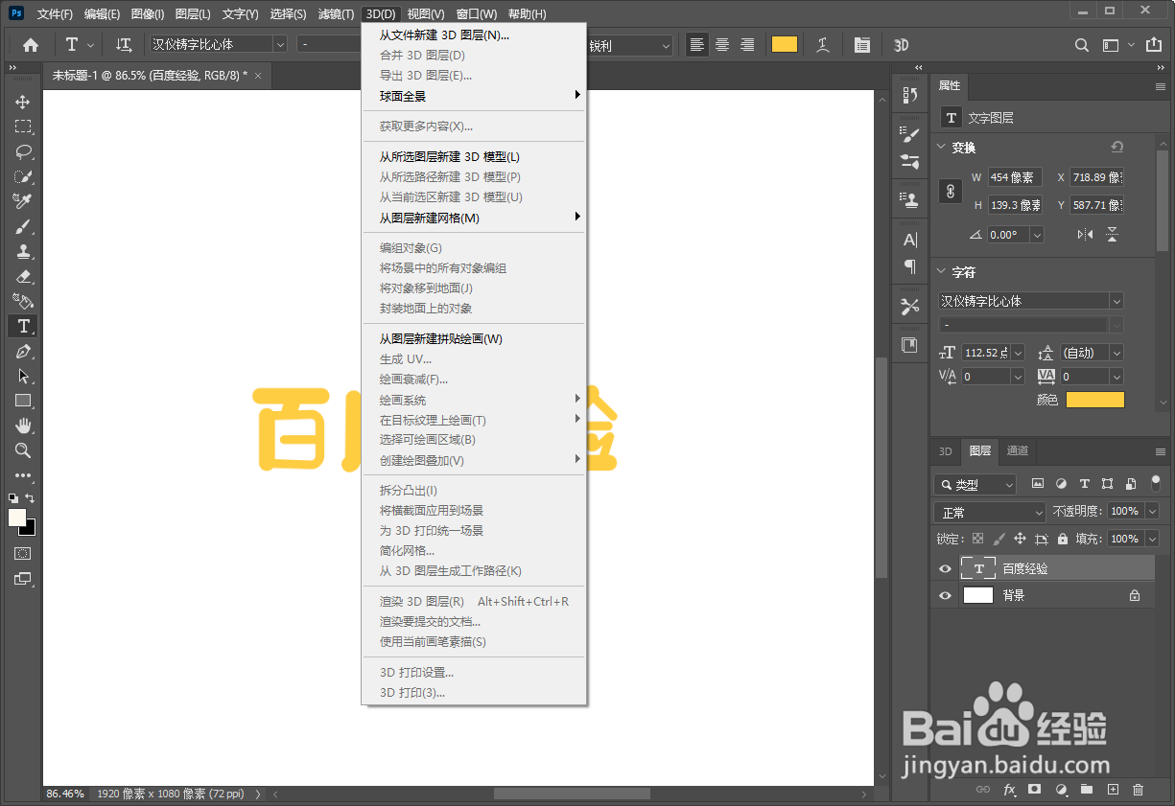Open the warp text icon
Viewport: 1175px width, 806px height.
[x=823, y=45]
